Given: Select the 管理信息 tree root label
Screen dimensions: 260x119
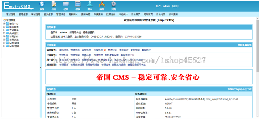Looking at the screenshot, I should 11,20.
